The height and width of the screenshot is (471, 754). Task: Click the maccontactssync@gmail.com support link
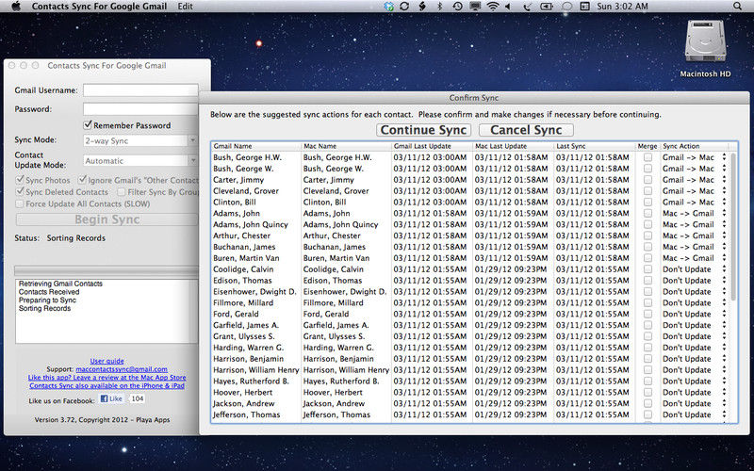[x=122, y=369]
